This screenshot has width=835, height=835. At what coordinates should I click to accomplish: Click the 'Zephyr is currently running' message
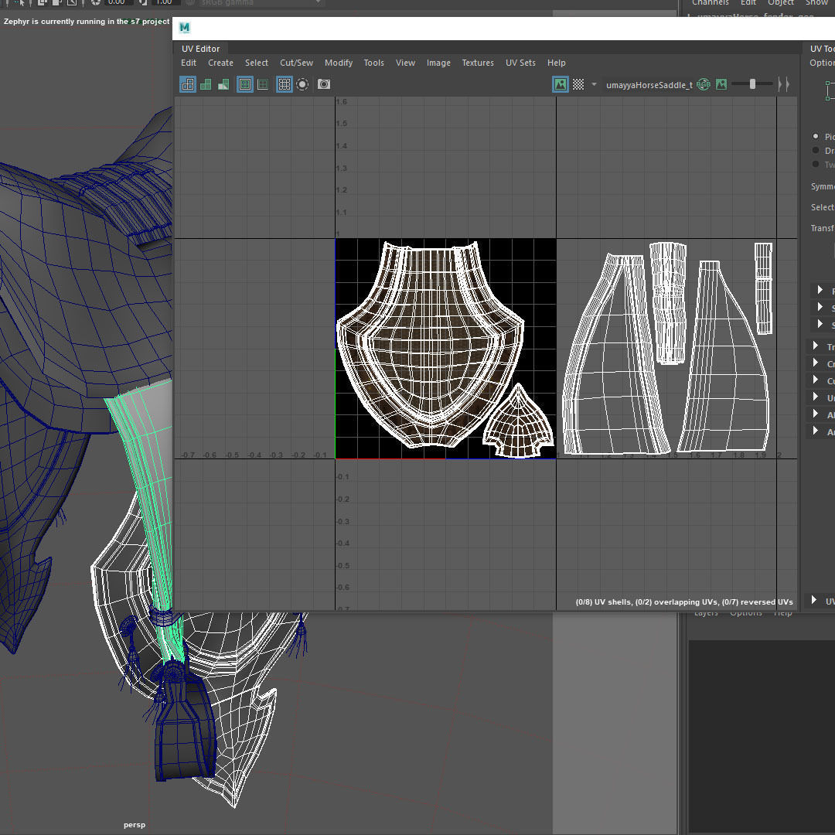point(87,22)
